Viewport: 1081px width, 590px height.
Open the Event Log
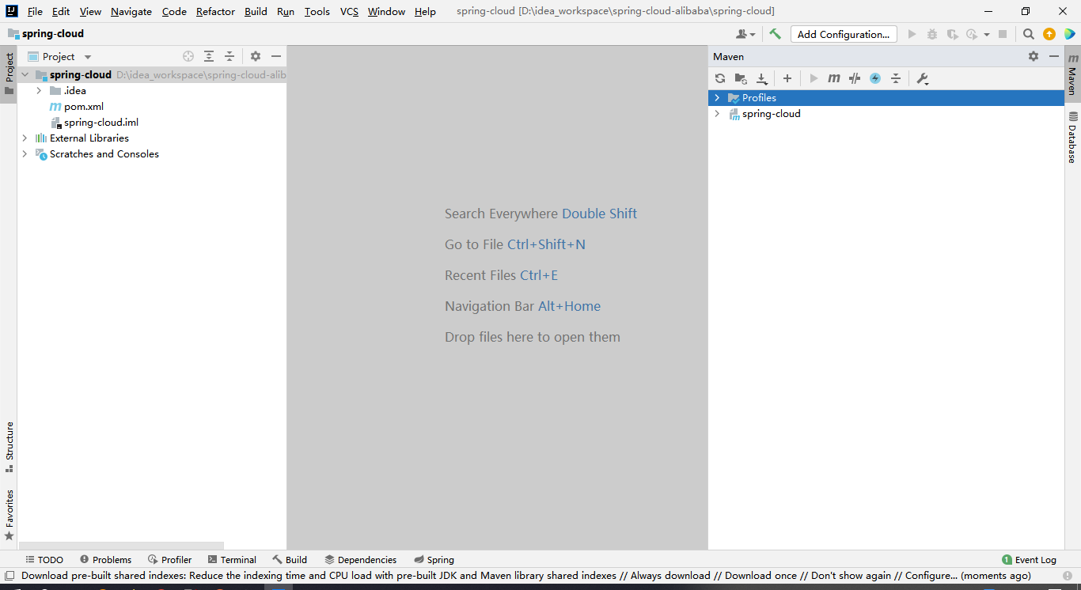pos(1029,559)
